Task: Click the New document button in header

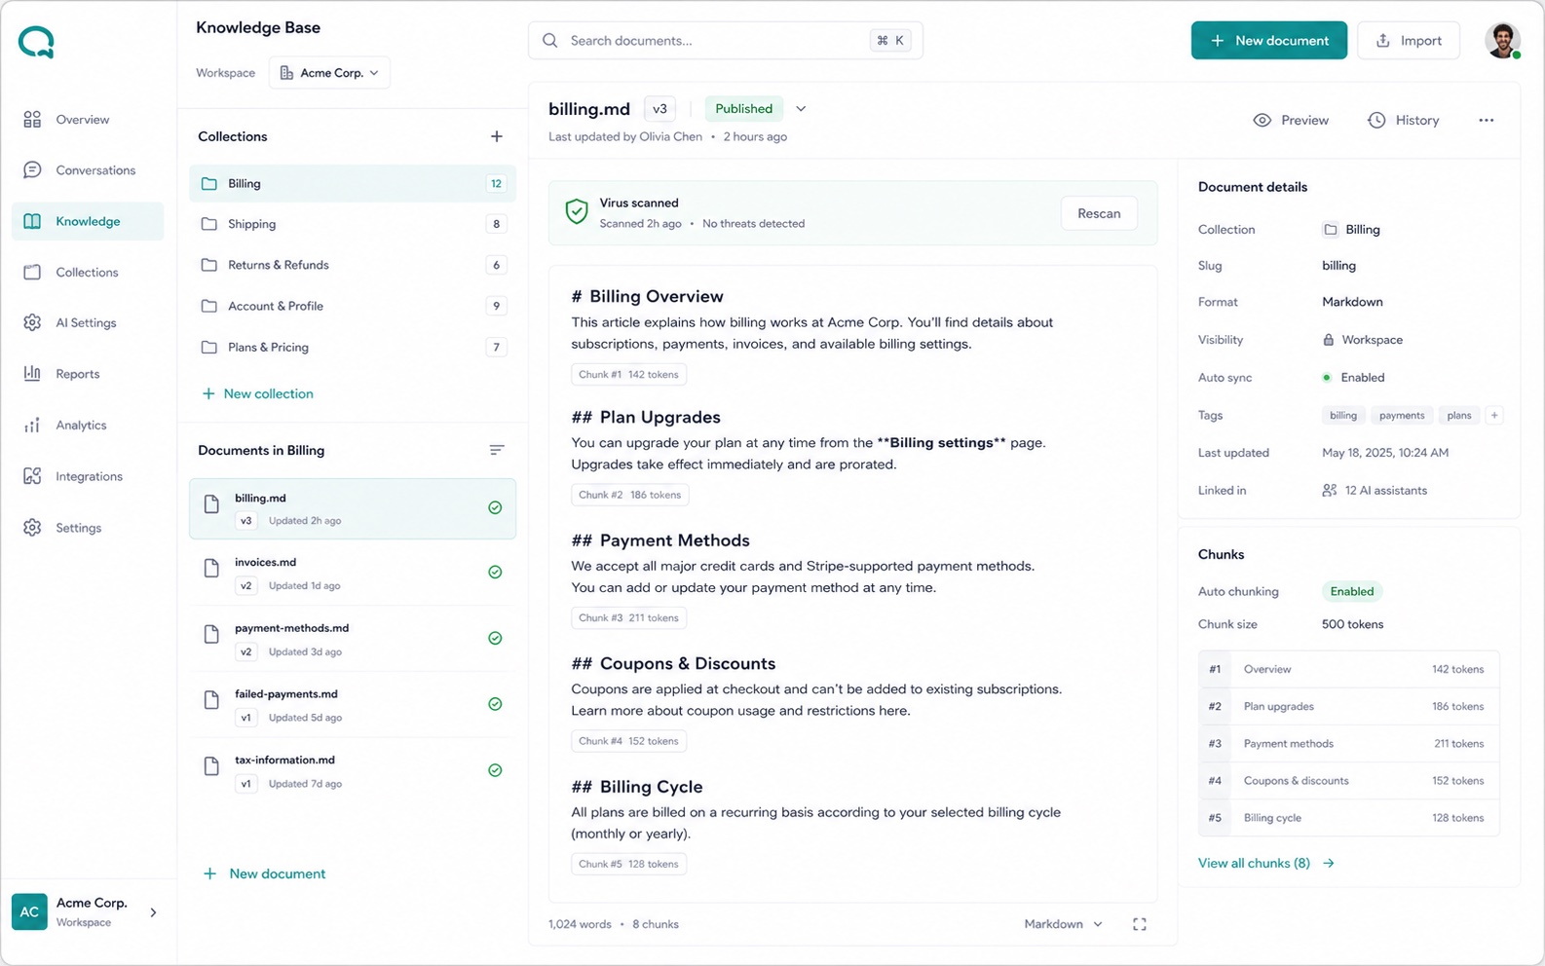Action: coord(1268,40)
